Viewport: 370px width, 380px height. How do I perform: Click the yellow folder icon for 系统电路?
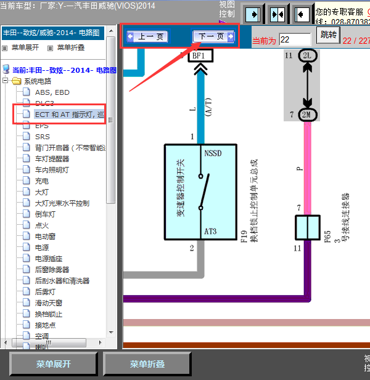pyautogui.click(x=16, y=81)
